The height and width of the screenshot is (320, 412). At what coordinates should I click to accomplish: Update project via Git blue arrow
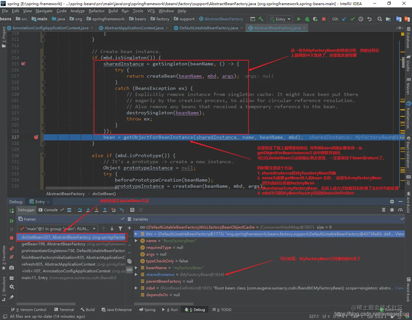[344, 19]
